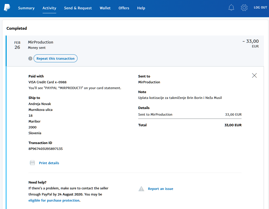Click the Print details link

click(49, 163)
